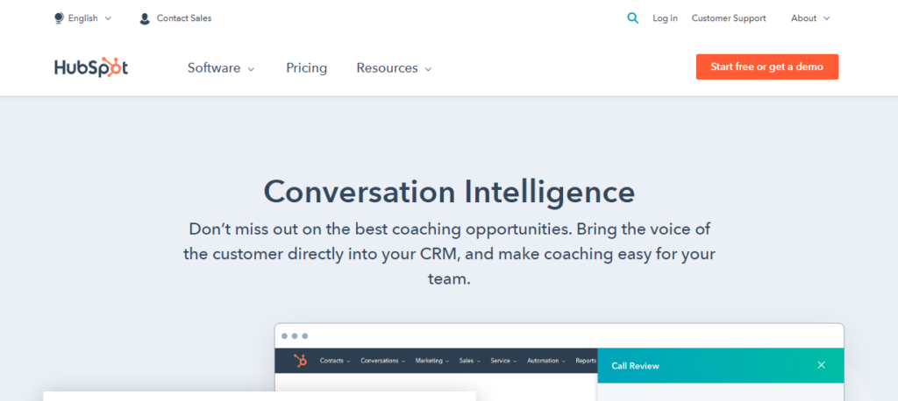Go to the Pricing page
The image size is (898, 401).
[x=306, y=67]
